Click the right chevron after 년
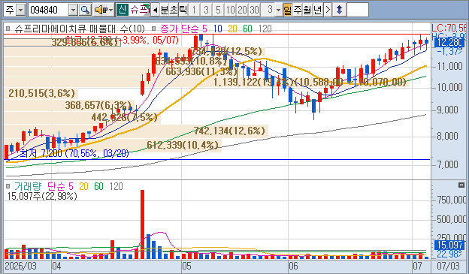This screenshot has height=274, width=469. pos(328,10)
